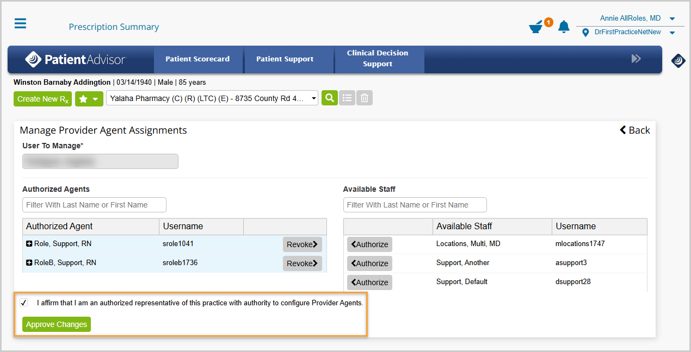
Task: Revoke agent sroleb1736
Action: pos(303,263)
